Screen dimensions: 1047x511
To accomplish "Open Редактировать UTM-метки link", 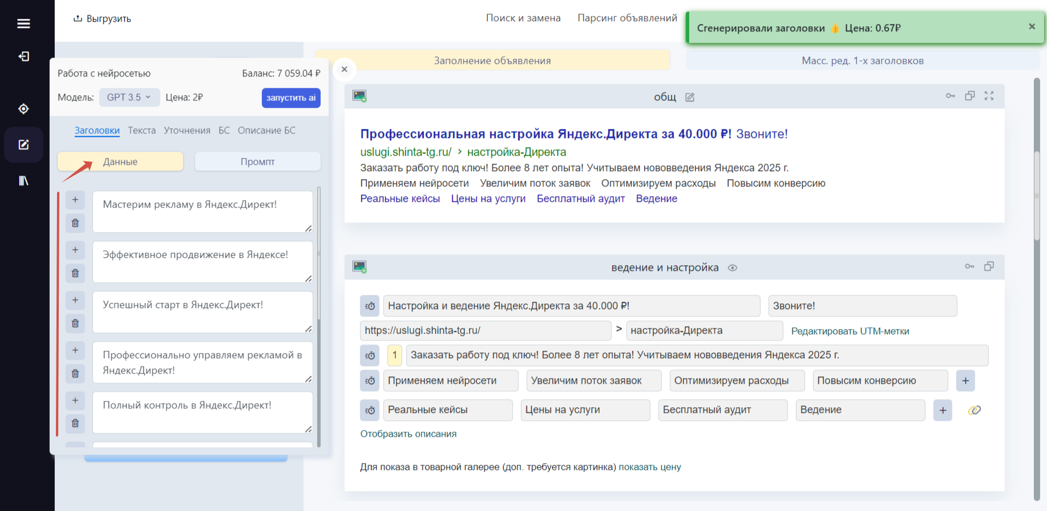I will coord(850,331).
